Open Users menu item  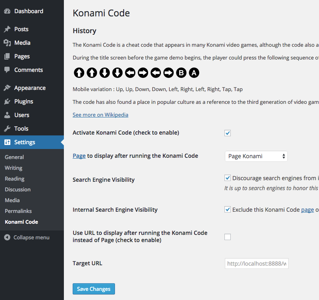pyautogui.click(x=32, y=115)
